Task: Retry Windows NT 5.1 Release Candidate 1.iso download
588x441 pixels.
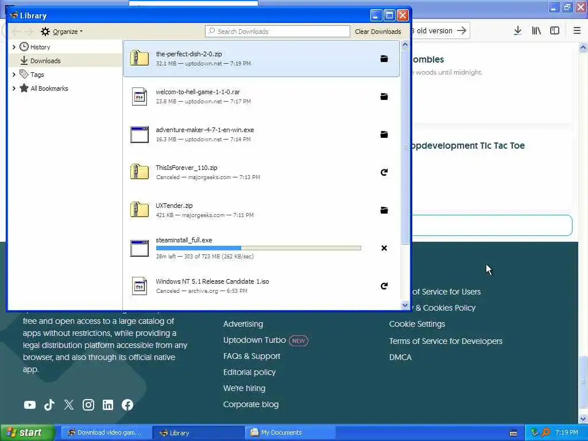Action: [x=384, y=286]
